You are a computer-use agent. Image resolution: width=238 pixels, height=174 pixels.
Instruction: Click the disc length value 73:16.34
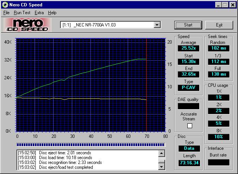pos(189,163)
